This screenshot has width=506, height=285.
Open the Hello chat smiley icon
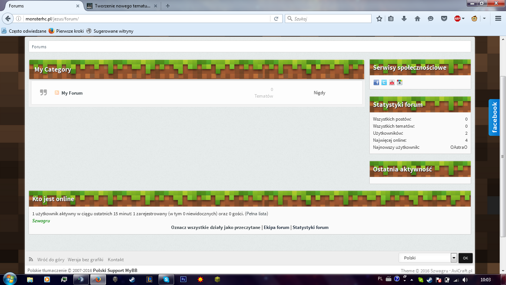[430, 19]
